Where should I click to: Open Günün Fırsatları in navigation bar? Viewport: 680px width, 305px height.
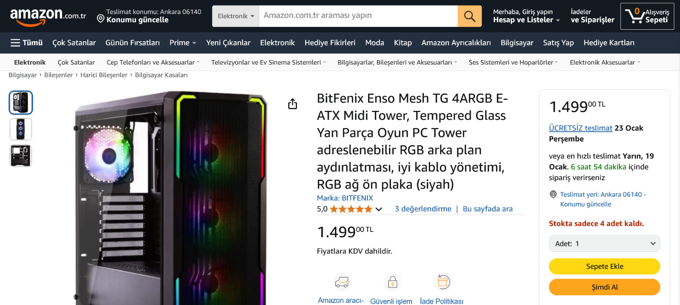point(133,43)
